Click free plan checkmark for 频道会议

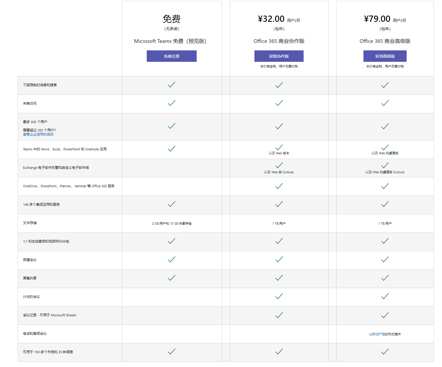click(172, 259)
